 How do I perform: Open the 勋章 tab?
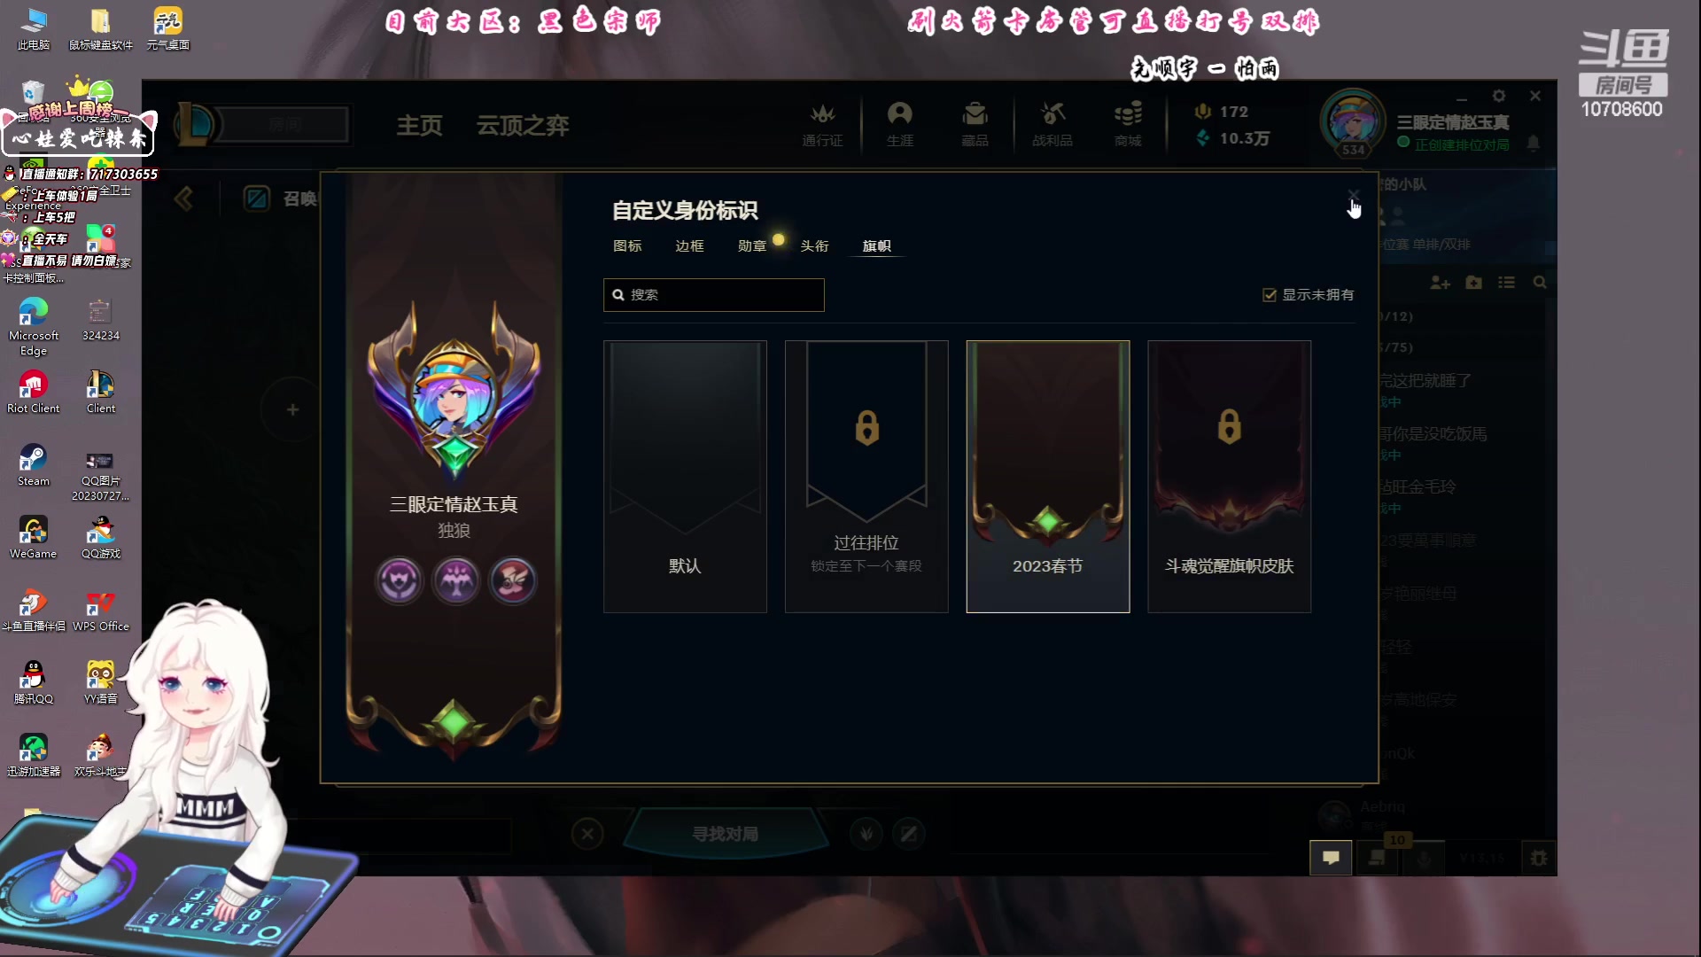[x=752, y=246]
